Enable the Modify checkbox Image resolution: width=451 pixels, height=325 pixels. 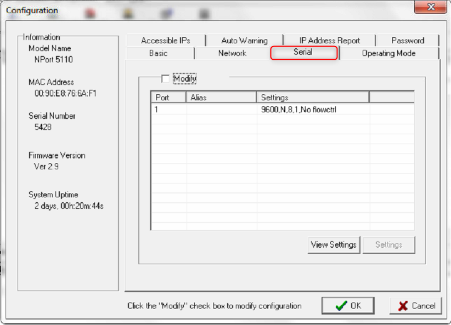(166, 79)
